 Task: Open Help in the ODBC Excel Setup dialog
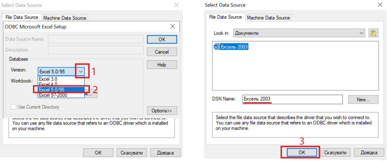162,64
